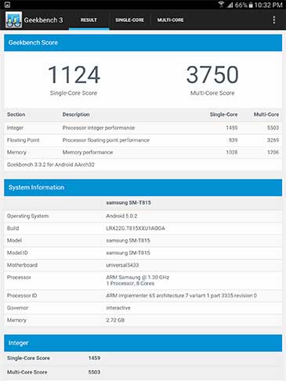Image resolution: width=286 pixels, height=381 pixels.
Task: Tap the Wi-Fi status icon
Action: [221, 5]
